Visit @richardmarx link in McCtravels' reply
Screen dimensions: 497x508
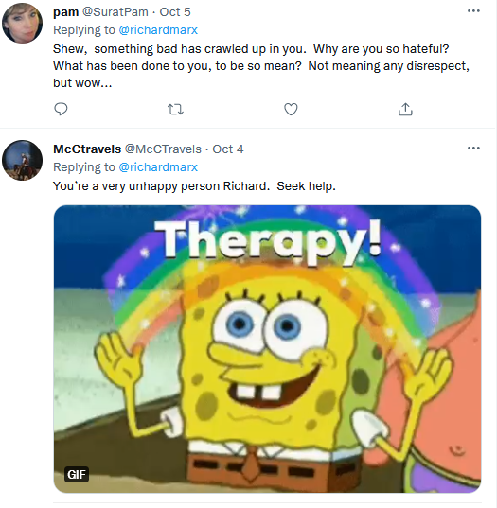(158, 167)
